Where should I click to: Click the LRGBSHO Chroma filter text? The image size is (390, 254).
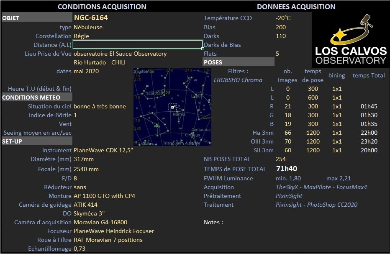tap(238, 80)
